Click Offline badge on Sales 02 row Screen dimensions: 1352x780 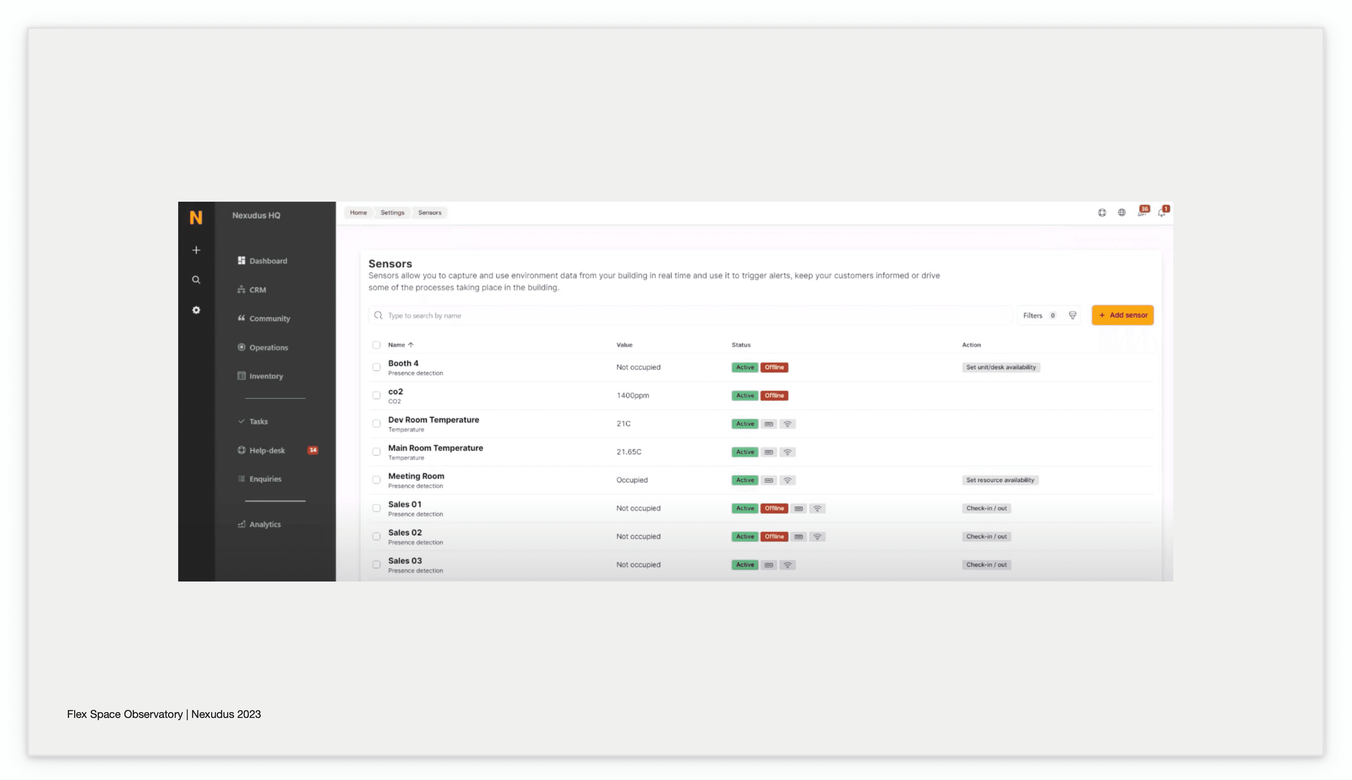774,537
